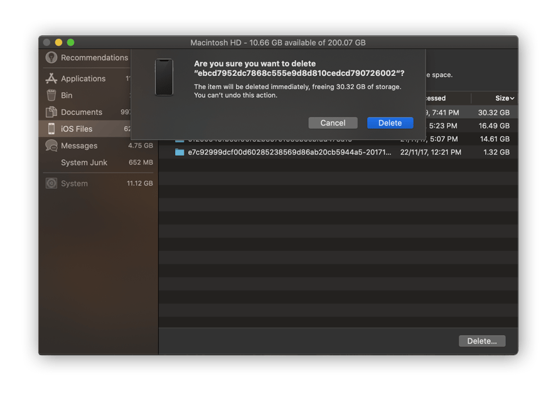This screenshot has width=558, height=396.
Task: Open the Documents sidebar icon
Action: pyautogui.click(x=51, y=112)
